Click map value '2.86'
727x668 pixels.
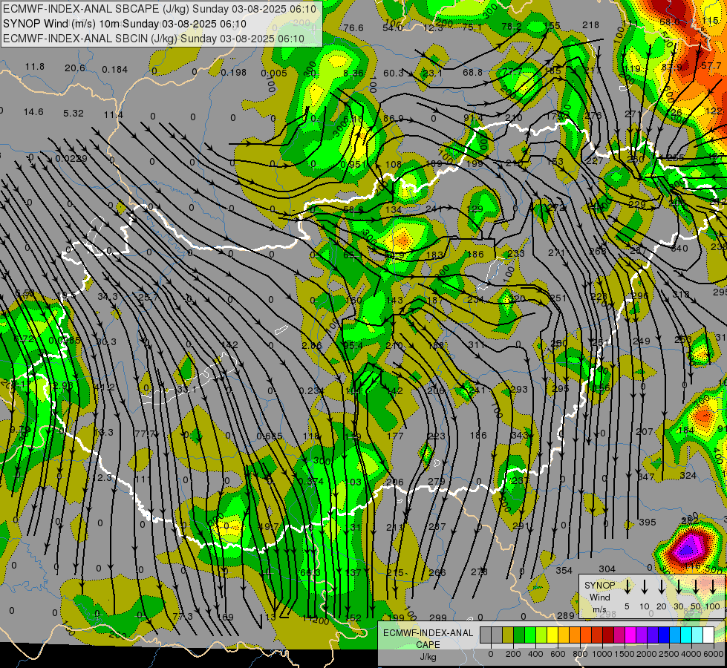tap(312, 345)
